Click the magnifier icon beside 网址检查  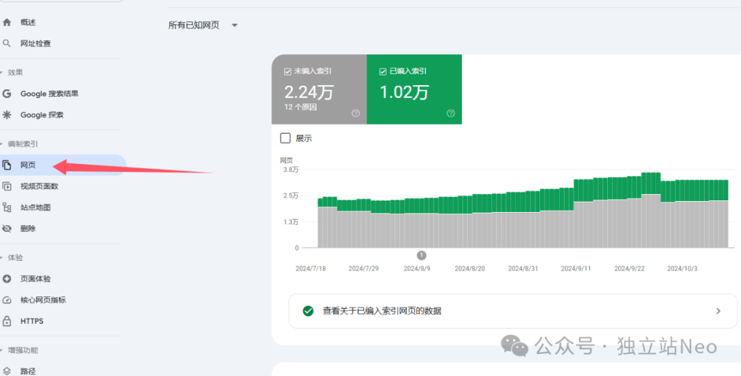point(7,43)
